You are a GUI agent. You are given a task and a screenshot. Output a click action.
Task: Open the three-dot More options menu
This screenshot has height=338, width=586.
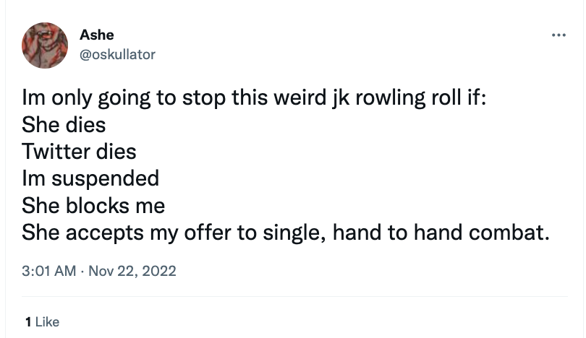557,35
